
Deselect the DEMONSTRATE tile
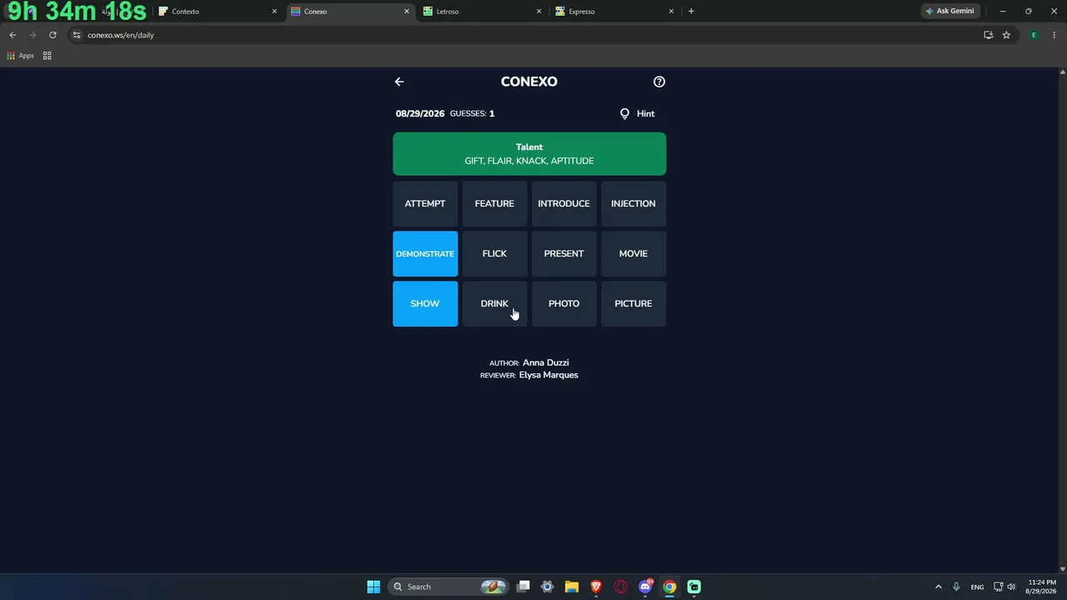(x=425, y=253)
